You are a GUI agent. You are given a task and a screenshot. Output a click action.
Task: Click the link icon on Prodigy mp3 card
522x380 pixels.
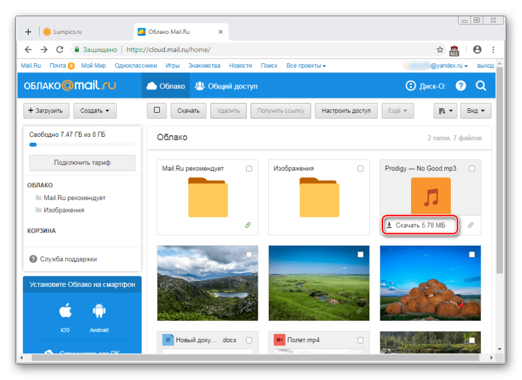(470, 225)
